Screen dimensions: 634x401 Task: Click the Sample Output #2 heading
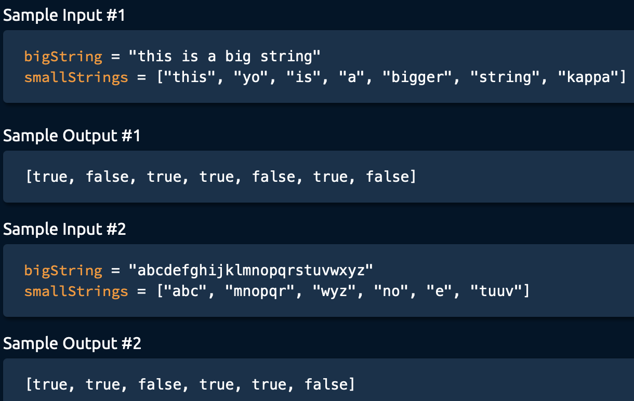tap(72, 343)
